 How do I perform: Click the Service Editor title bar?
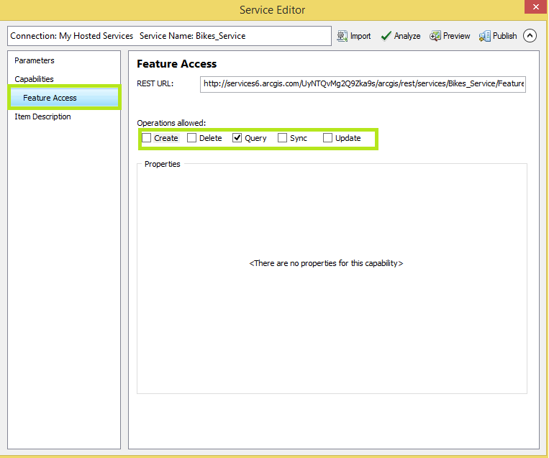(273, 10)
